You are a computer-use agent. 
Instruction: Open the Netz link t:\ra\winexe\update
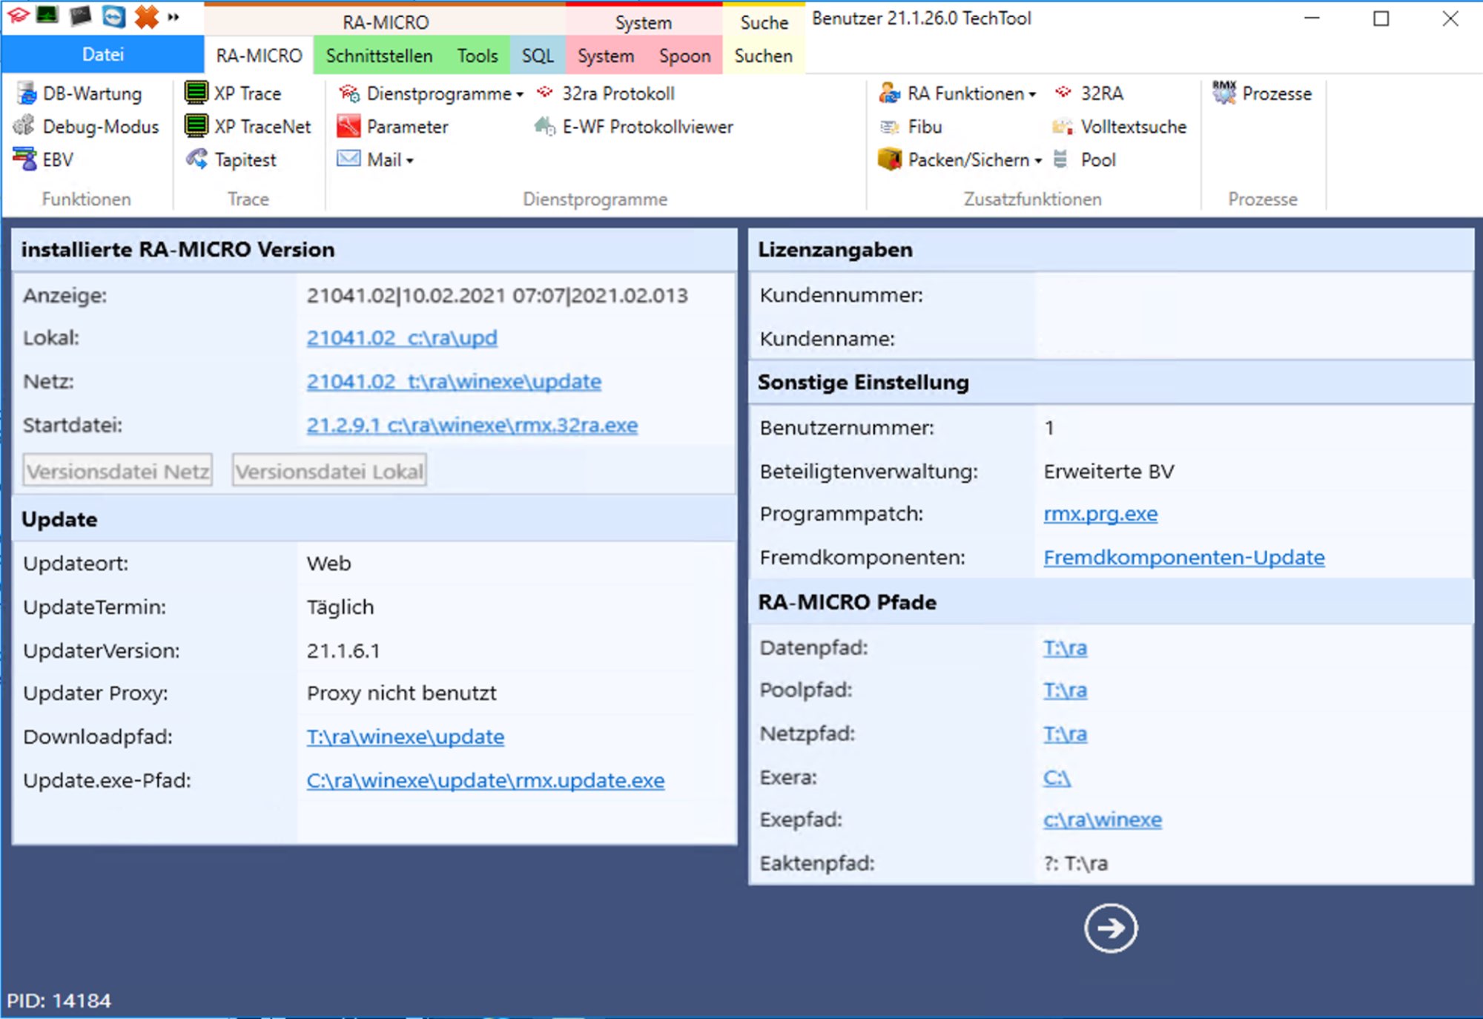pyautogui.click(x=454, y=382)
